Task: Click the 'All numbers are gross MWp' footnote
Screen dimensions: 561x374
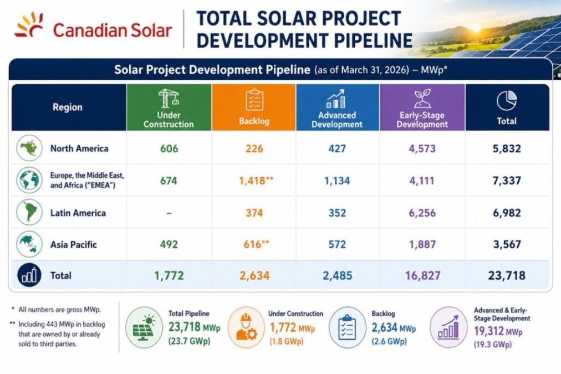Action: (x=59, y=310)
